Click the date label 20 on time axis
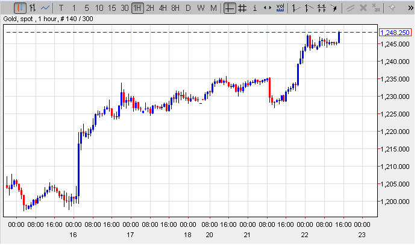Viewport: 417px width, 245px height. coord(210,235)
